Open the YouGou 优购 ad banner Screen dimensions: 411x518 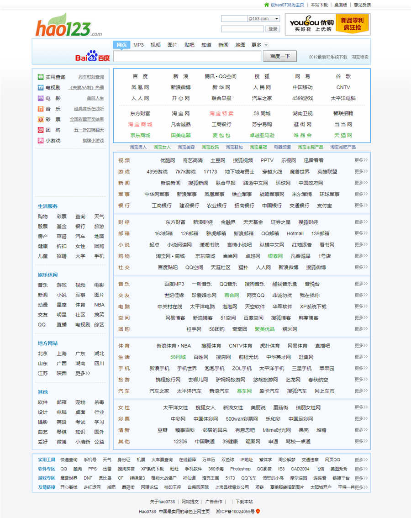point(327,24)
